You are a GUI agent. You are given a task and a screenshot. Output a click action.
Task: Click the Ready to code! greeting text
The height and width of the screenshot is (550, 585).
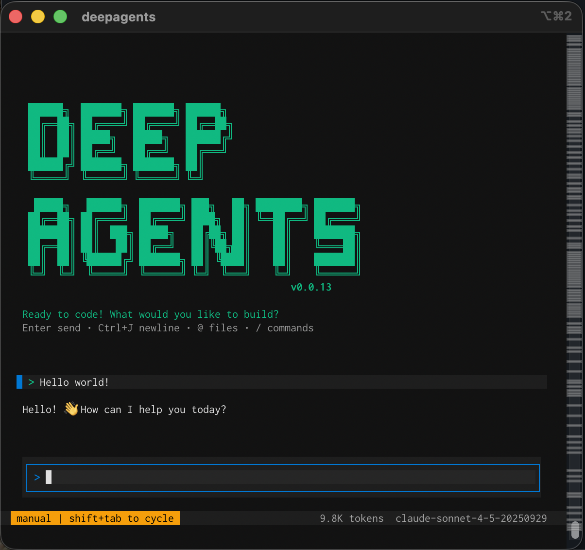point(150,314)
